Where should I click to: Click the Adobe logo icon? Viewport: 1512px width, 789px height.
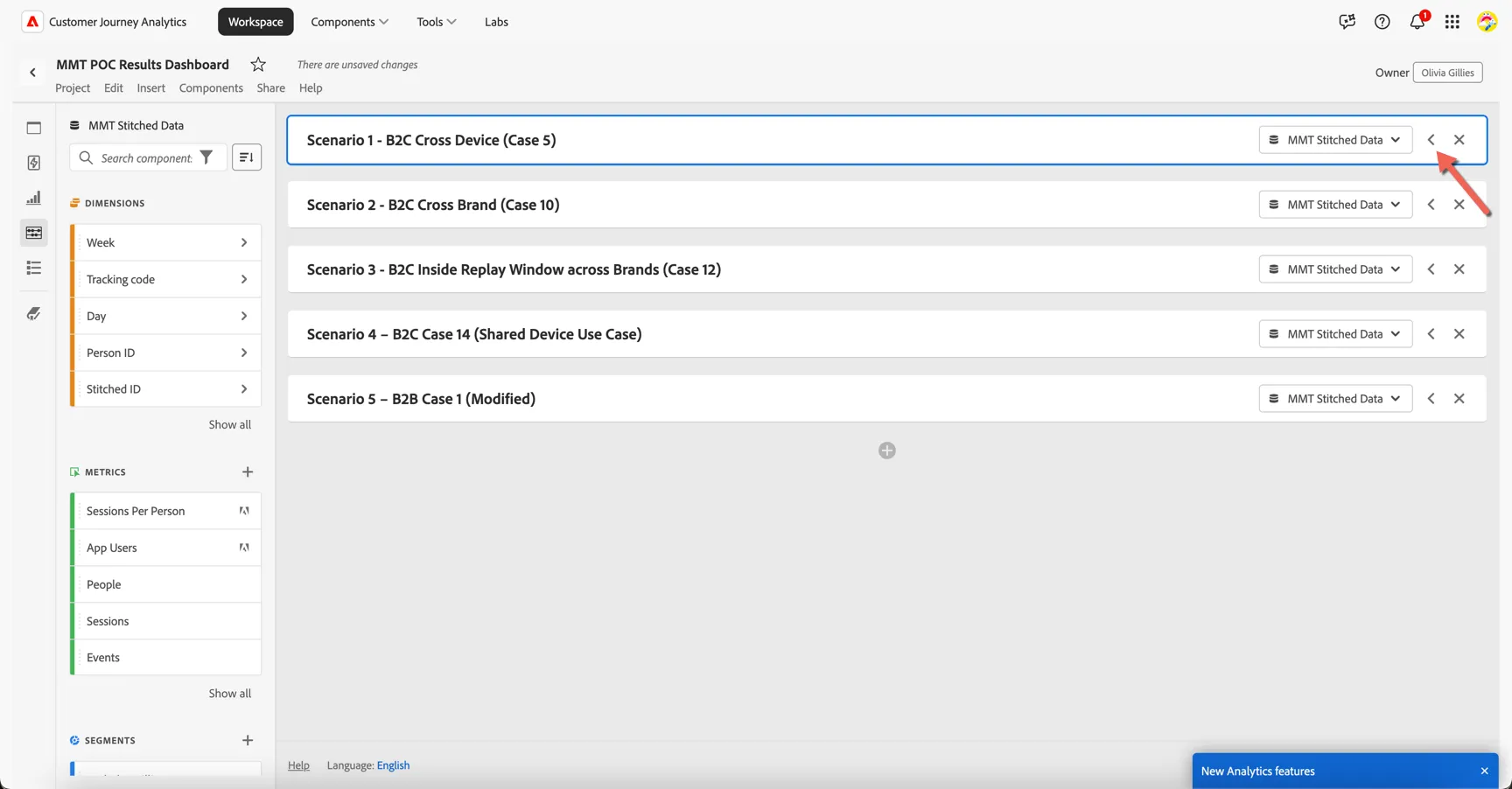click(32, 22)
